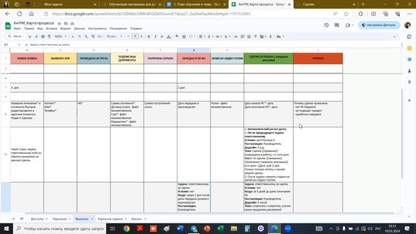Insert chart using toolbar icon
The image size is (416, 234).
[x=249, y=36]
